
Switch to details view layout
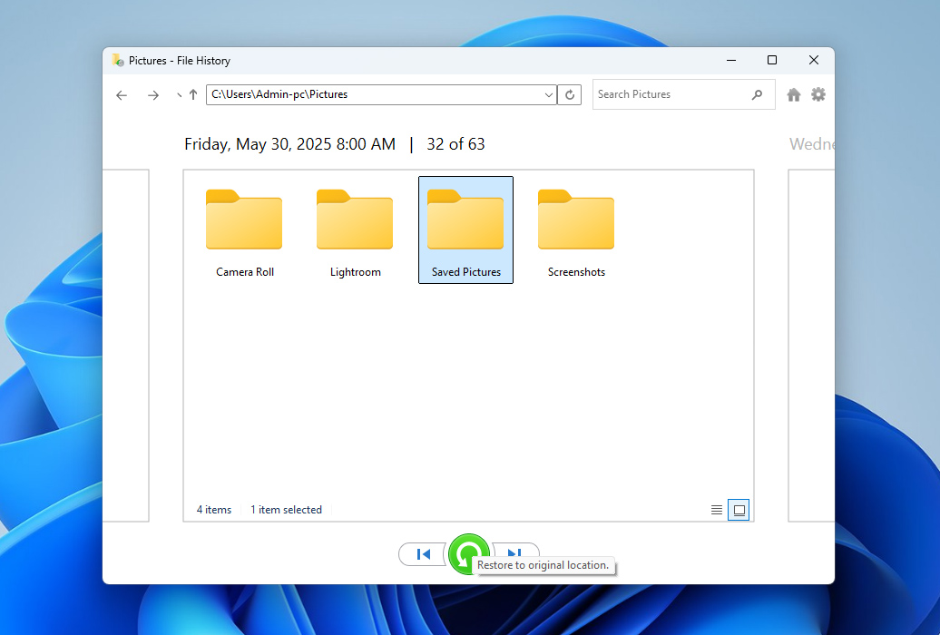point(717,509)
